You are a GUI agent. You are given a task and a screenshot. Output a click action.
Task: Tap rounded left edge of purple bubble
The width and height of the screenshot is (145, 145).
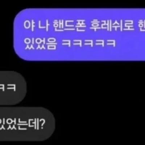[16, 34]
